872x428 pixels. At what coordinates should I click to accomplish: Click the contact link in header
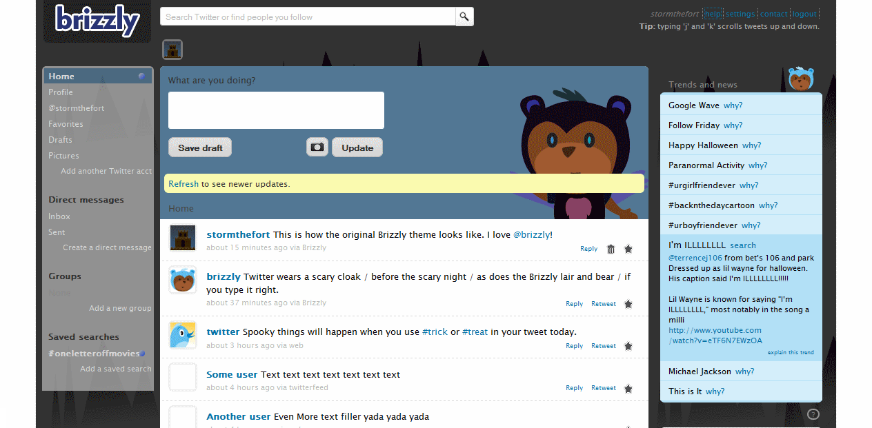pos(774,14)
